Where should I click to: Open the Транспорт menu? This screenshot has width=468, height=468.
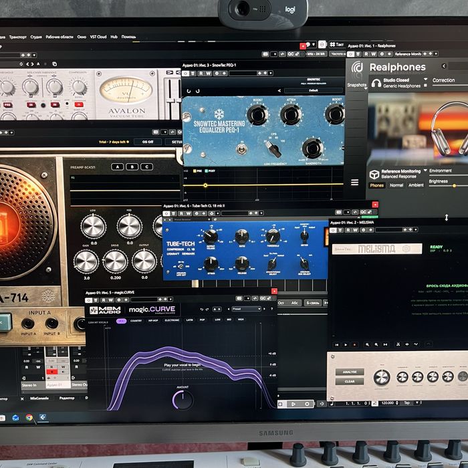pyautogui.click(x=17, y=37)
